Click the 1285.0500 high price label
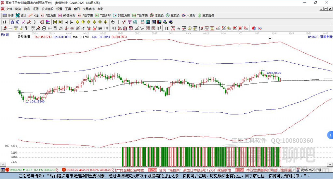Screen dimensions: 333x179 [274, 73]
